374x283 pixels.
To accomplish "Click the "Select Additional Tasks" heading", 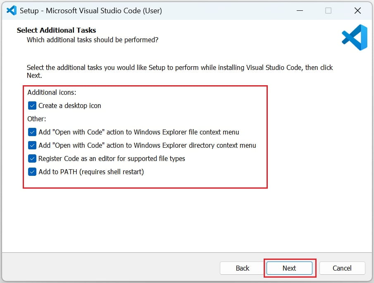I will coord(56,30).
